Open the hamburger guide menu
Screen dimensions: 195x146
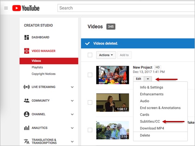point(6,8)
